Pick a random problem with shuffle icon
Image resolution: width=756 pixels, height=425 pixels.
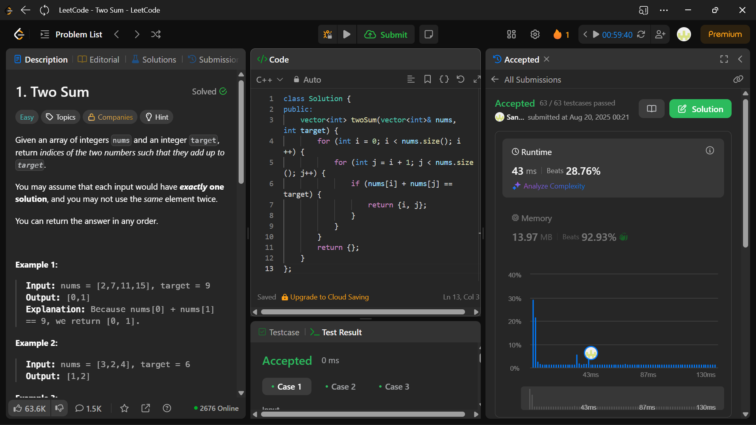pos(156,35)
